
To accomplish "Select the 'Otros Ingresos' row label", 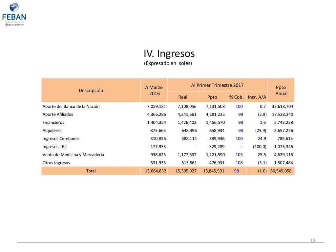I will point(56,163).
